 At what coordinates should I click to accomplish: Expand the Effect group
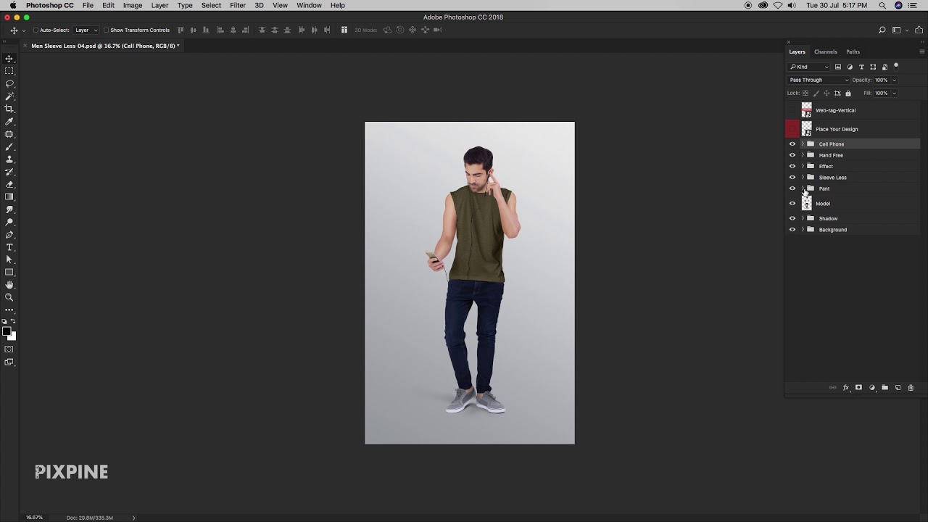[803, 166]
